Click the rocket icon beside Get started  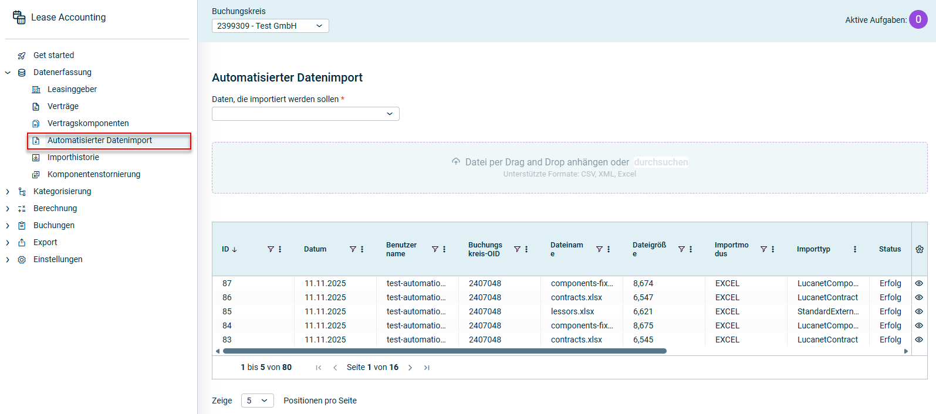point(22,56)
